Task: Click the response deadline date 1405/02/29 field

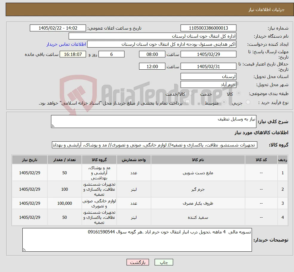Action: [208, 54]
